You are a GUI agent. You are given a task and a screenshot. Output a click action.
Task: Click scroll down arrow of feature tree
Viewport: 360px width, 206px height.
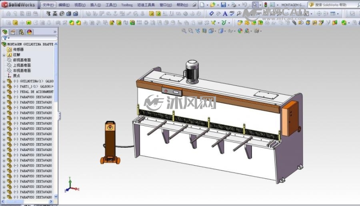click(56, 197)
